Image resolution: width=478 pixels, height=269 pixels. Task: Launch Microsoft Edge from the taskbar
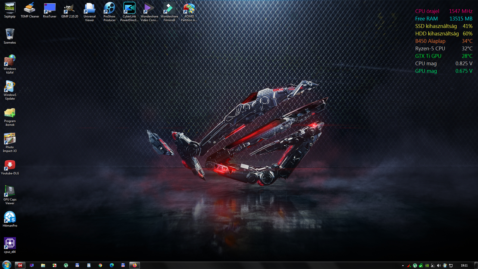click(x=112, y=265)
